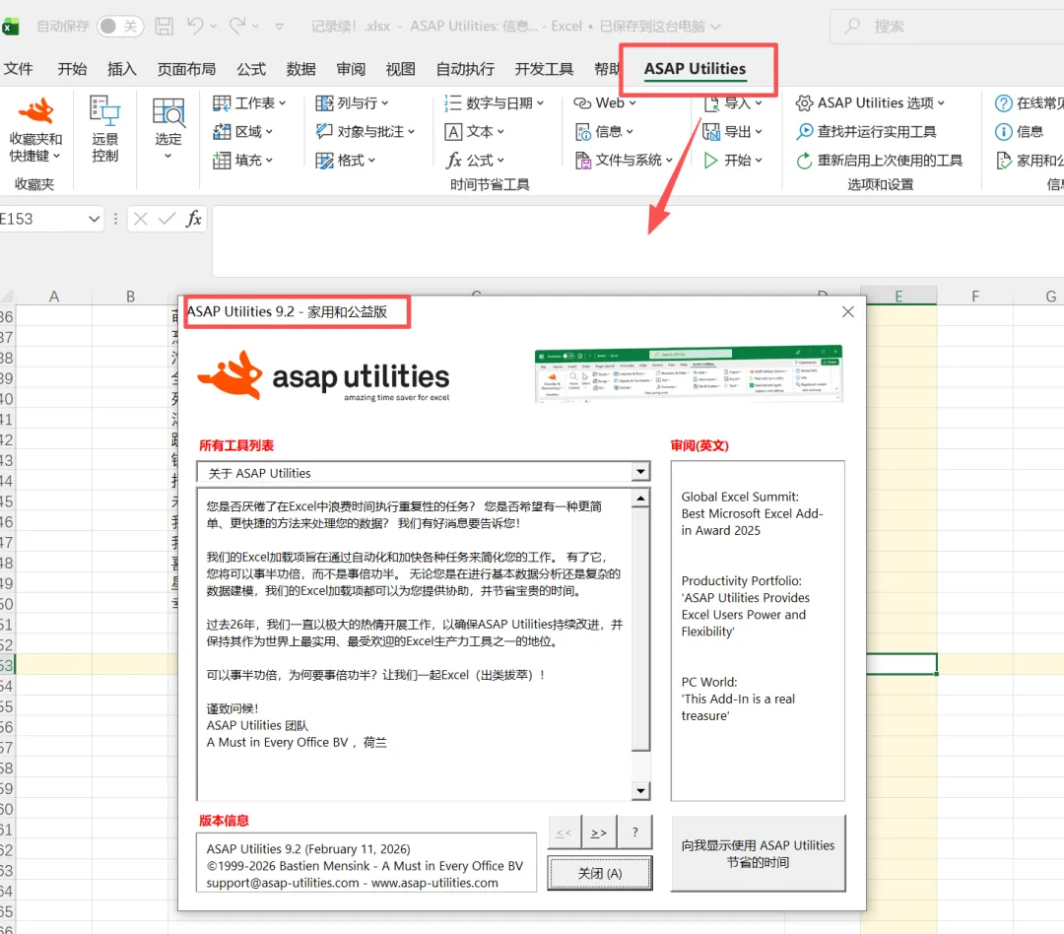Click the formula bar confirm checkmark icon

pyautogui.click(x=166, y=219)
